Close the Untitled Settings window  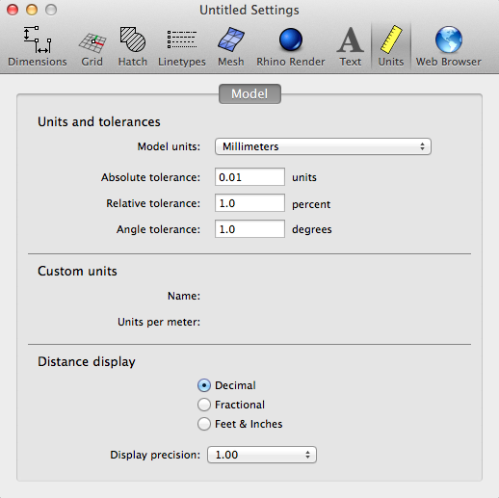click(13, 10)
